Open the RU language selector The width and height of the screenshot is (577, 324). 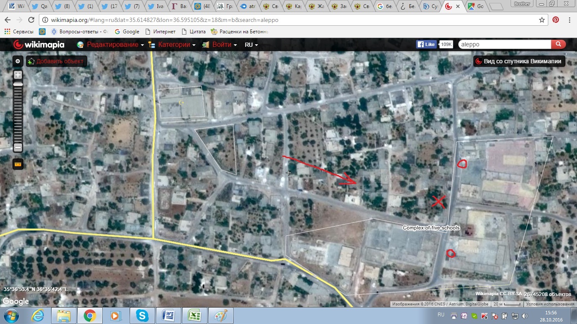(251, 45)
